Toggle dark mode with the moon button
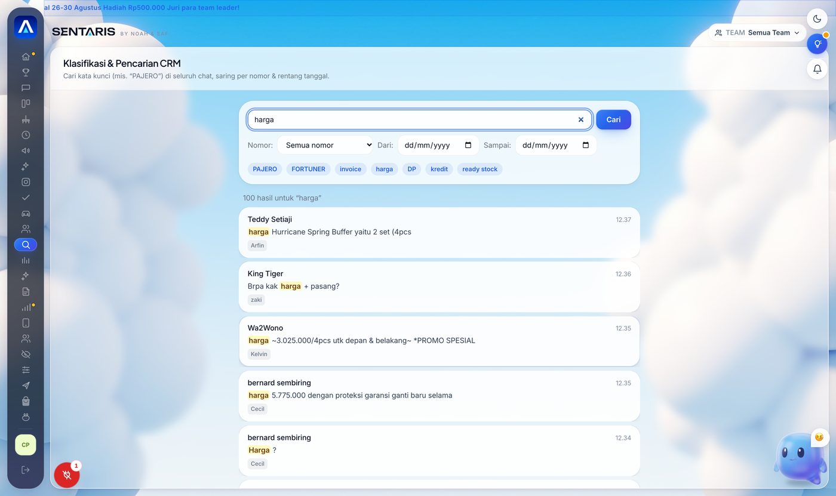This screenshot has width=836, height=496. [817, 19]
